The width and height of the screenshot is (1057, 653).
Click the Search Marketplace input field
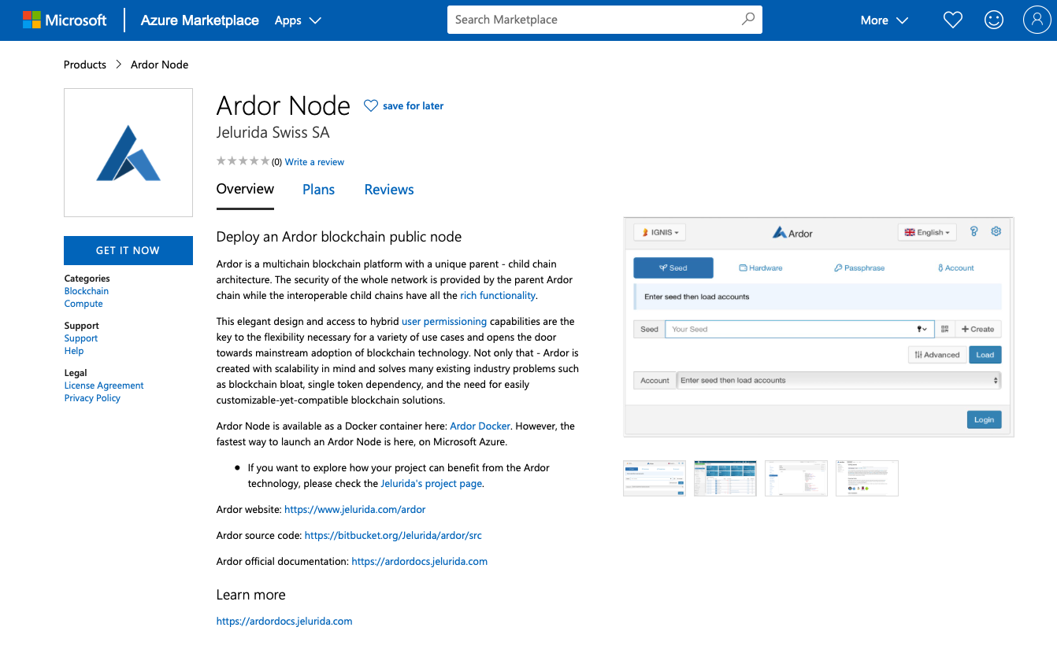coord(591,19)
